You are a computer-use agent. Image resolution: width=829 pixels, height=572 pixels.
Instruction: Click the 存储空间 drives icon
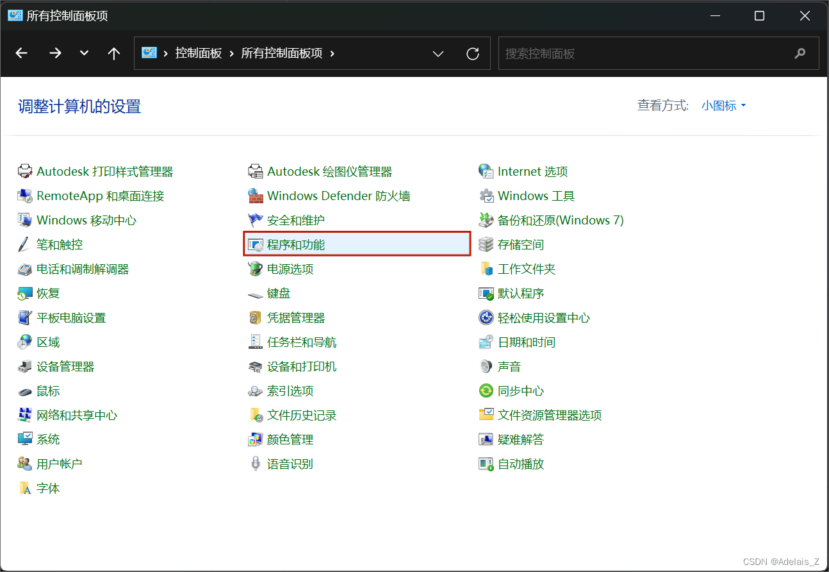(x=486, y=244)
